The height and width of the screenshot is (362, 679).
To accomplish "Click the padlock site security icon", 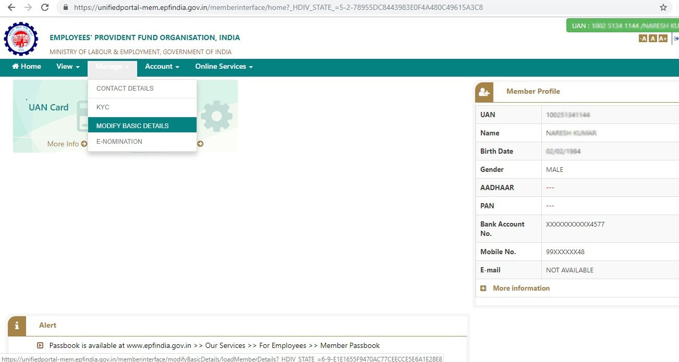I will (66, 8).
